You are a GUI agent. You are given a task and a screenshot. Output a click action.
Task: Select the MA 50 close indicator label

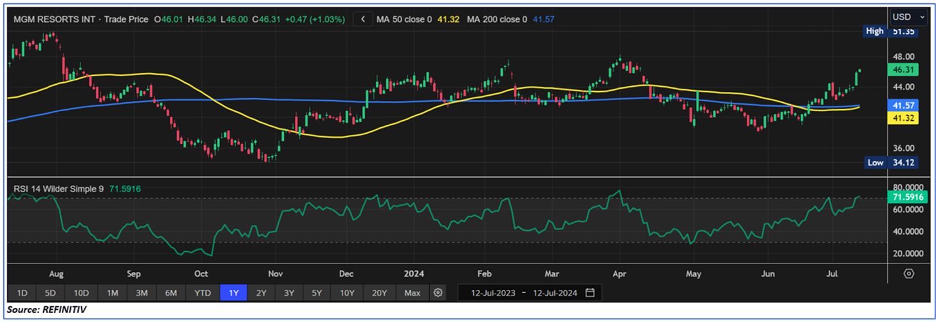(404, 20)
